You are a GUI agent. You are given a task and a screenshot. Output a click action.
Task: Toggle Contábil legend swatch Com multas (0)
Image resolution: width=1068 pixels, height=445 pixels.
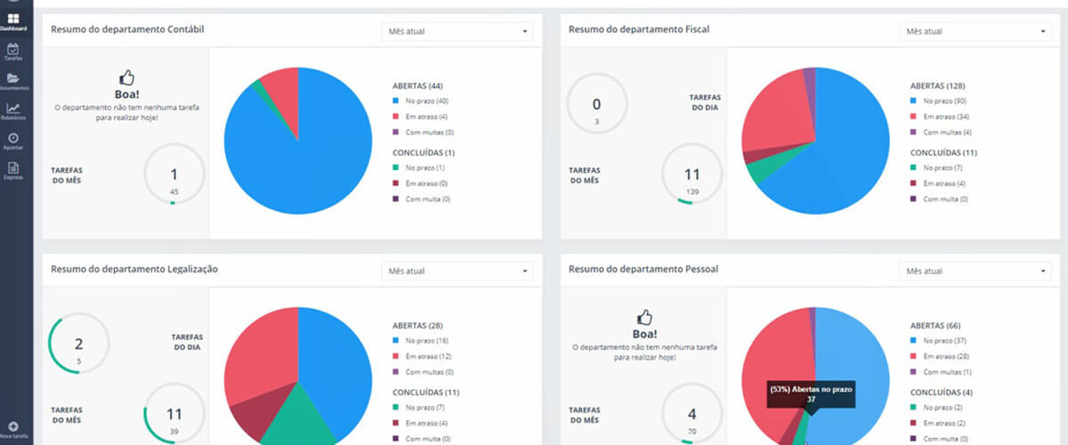(396, 133)
